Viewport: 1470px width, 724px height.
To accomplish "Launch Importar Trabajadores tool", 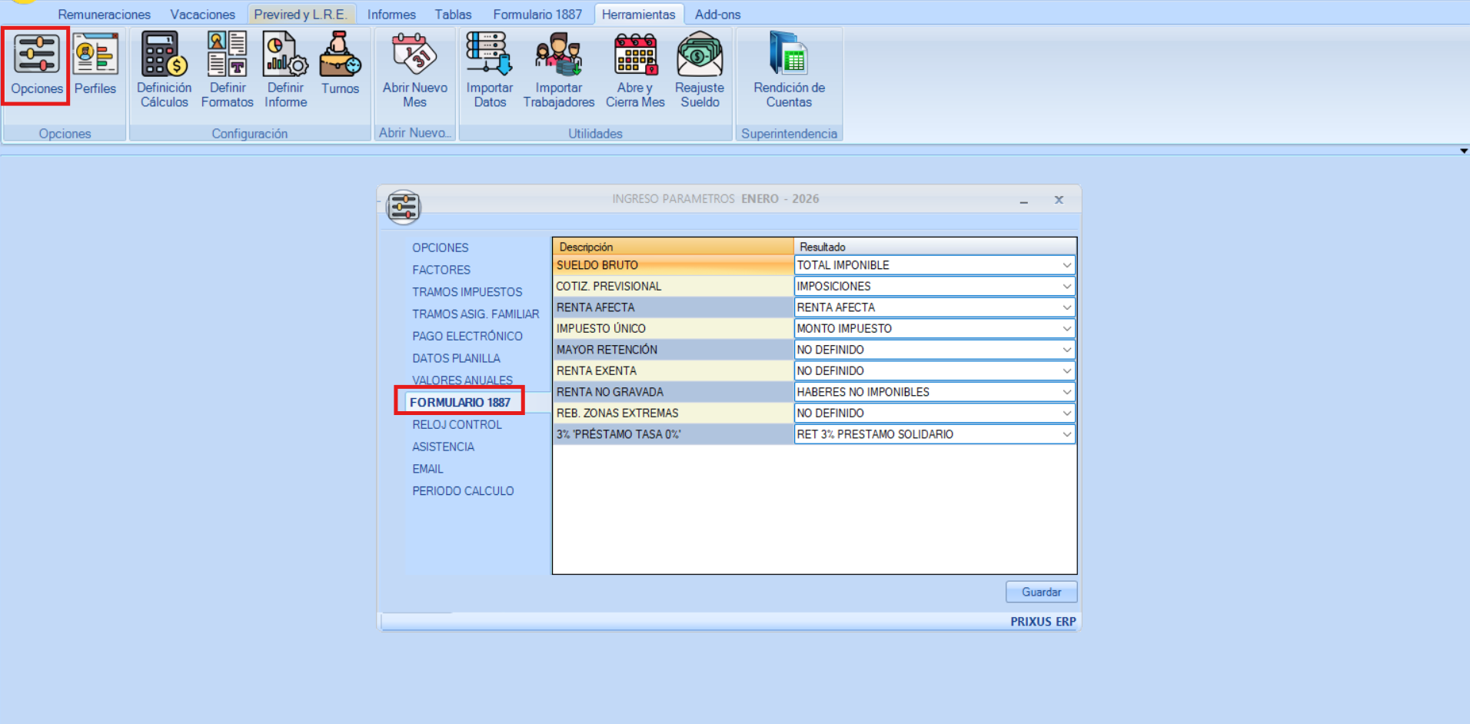I will [x=558, y=55].
